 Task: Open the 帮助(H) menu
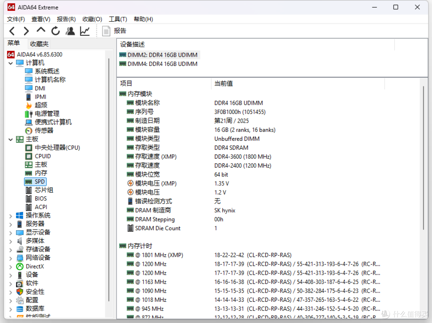143,19
